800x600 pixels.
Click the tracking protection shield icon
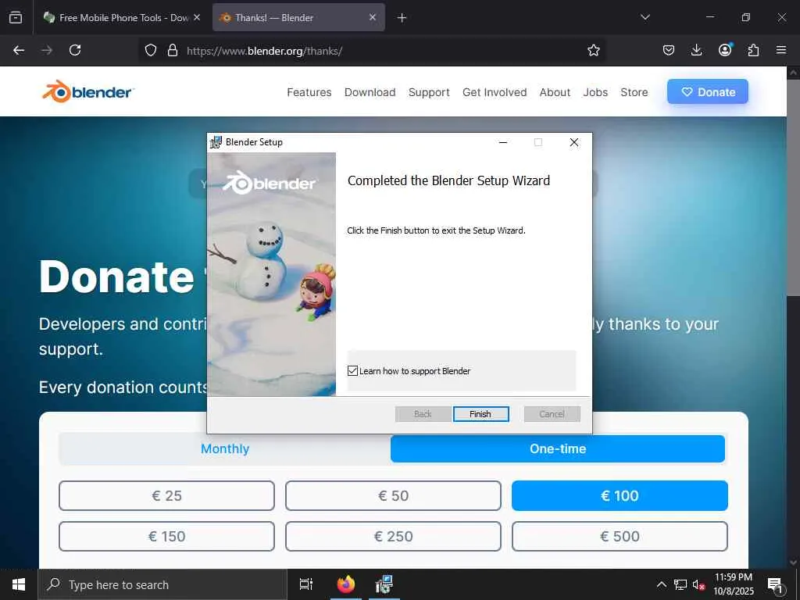[151, 50]
